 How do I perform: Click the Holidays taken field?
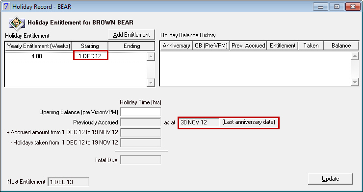(140, 143)
